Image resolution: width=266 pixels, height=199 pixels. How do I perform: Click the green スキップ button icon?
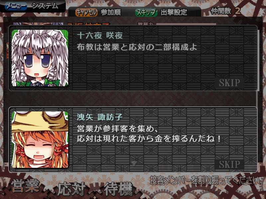click(146, 12)
